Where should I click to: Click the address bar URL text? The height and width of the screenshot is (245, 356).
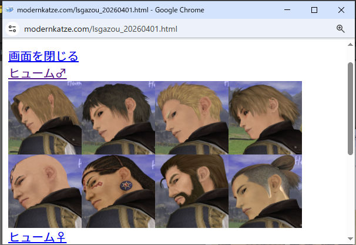tap(100, 29)
